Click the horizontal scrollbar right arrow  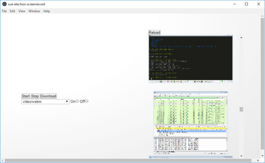tap(258, 160)
